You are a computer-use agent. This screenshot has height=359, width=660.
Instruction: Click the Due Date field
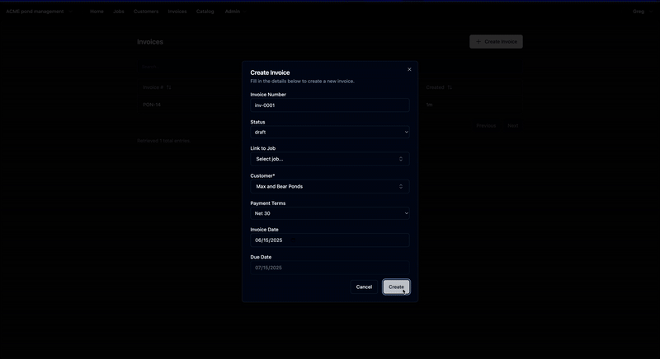(x=329, y=268)
